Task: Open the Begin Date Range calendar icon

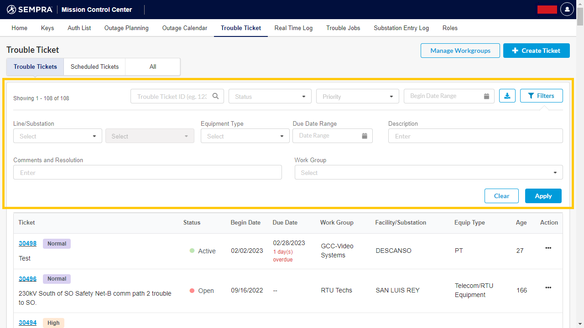Action: [486, 96]
